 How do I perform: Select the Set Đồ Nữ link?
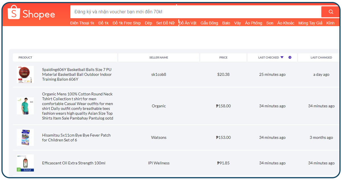[165, 23]
